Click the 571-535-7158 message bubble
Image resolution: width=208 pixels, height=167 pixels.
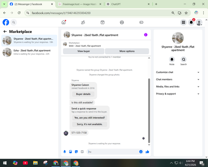pyautogui.click(x=79, y=133)
